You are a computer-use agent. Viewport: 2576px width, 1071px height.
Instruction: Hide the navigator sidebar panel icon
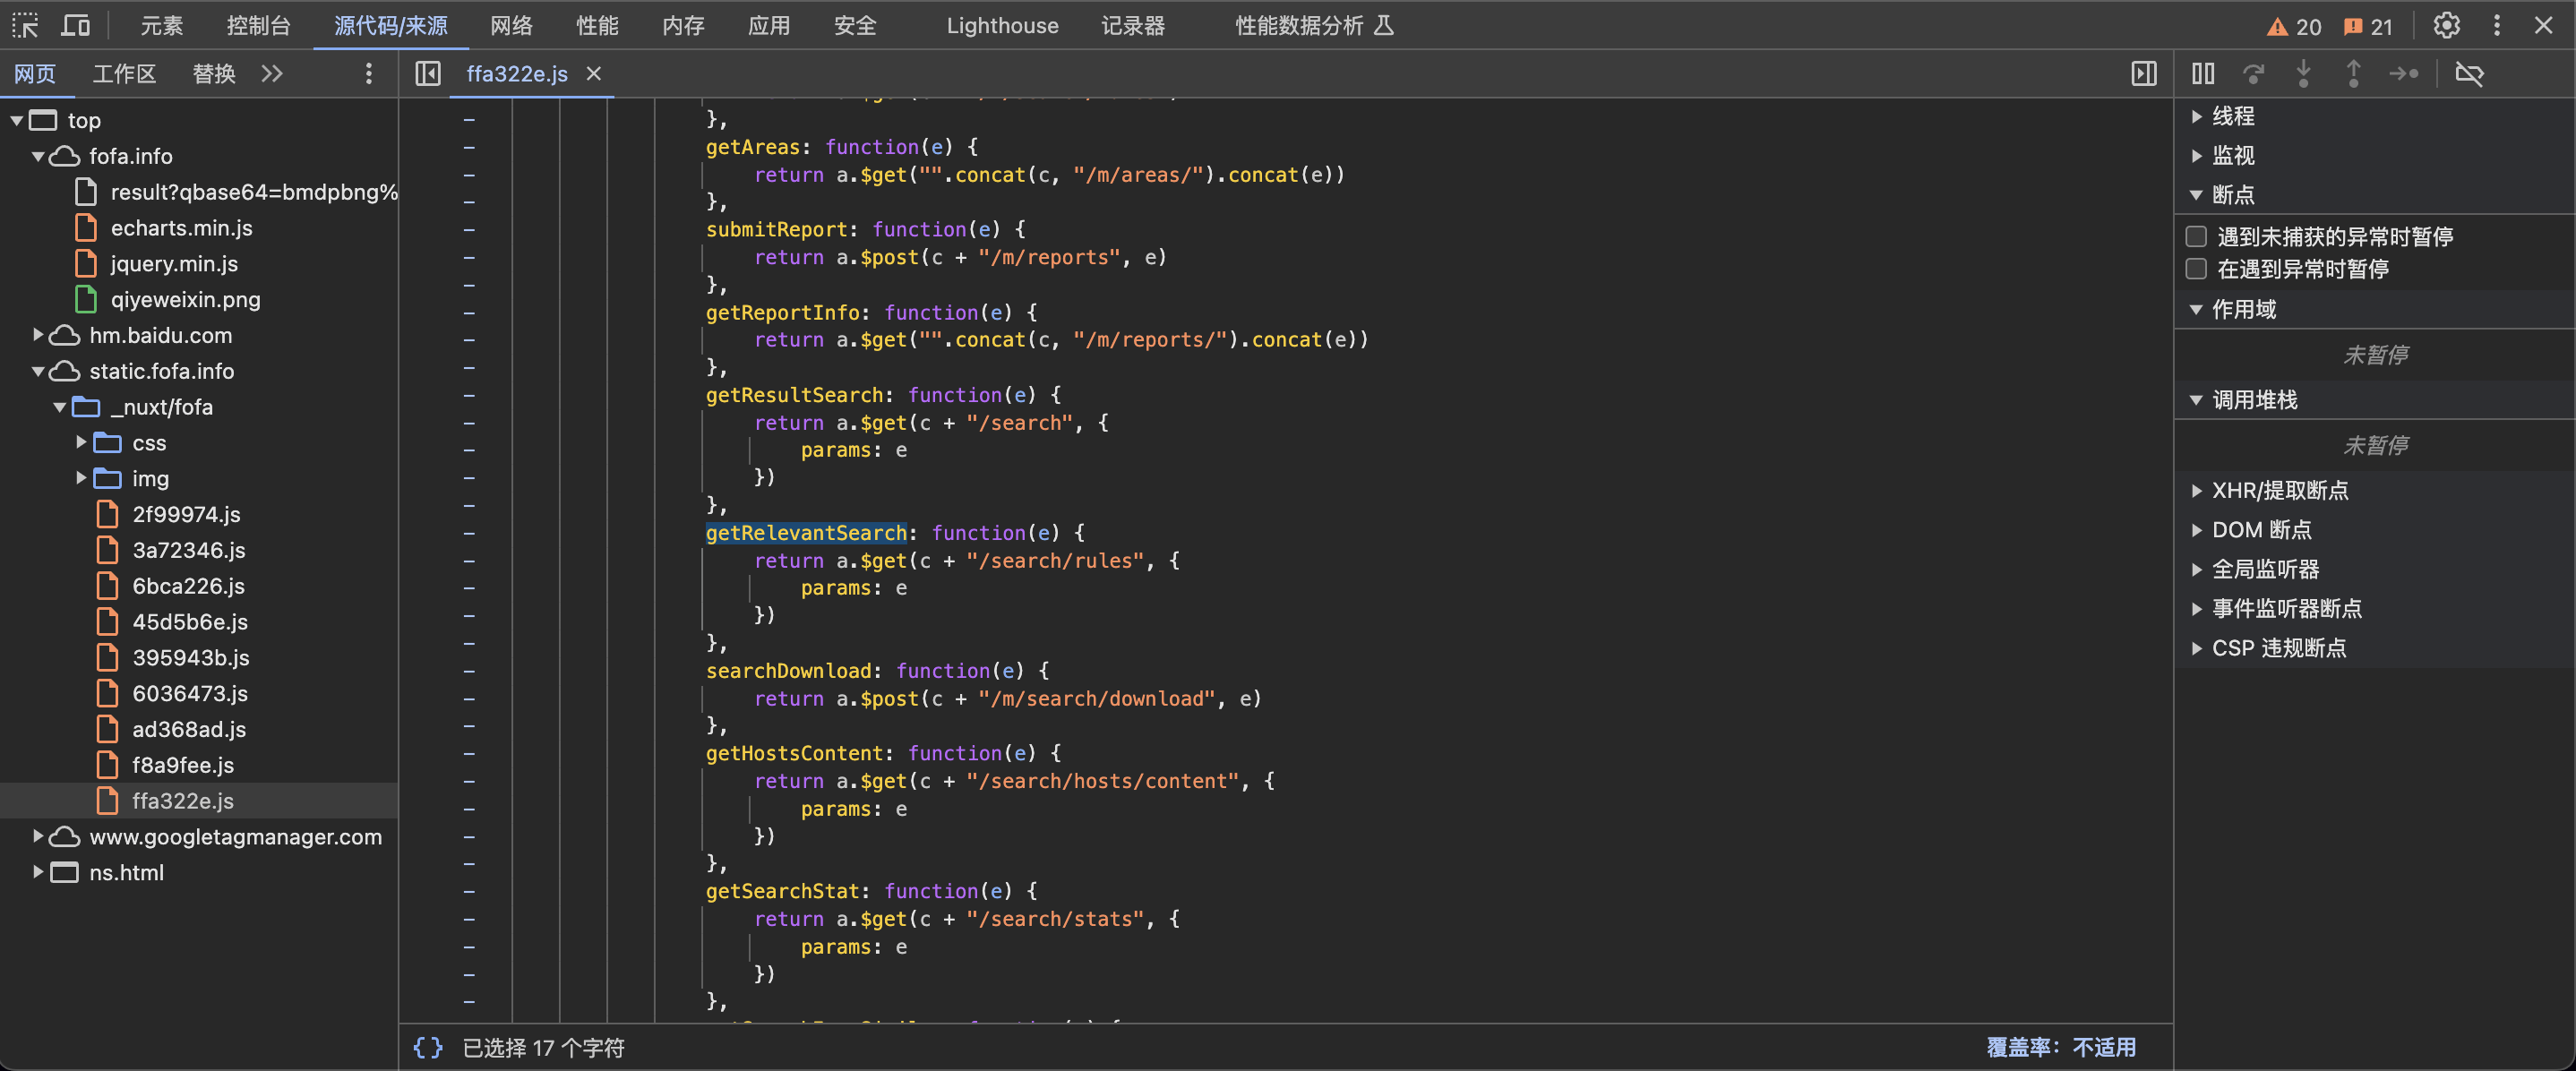[x=428, y=74]
